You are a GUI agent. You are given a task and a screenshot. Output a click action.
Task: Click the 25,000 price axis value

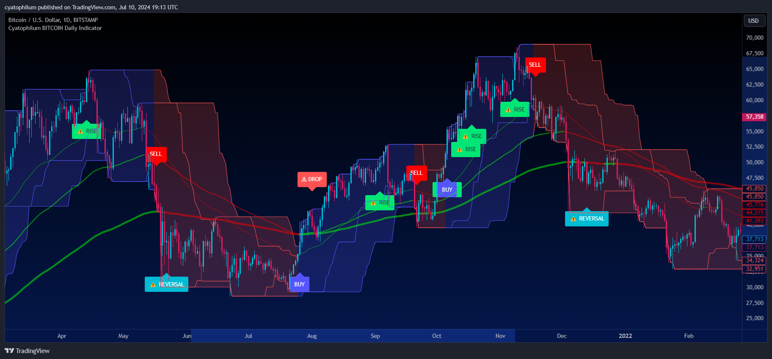tap(755, 318)
